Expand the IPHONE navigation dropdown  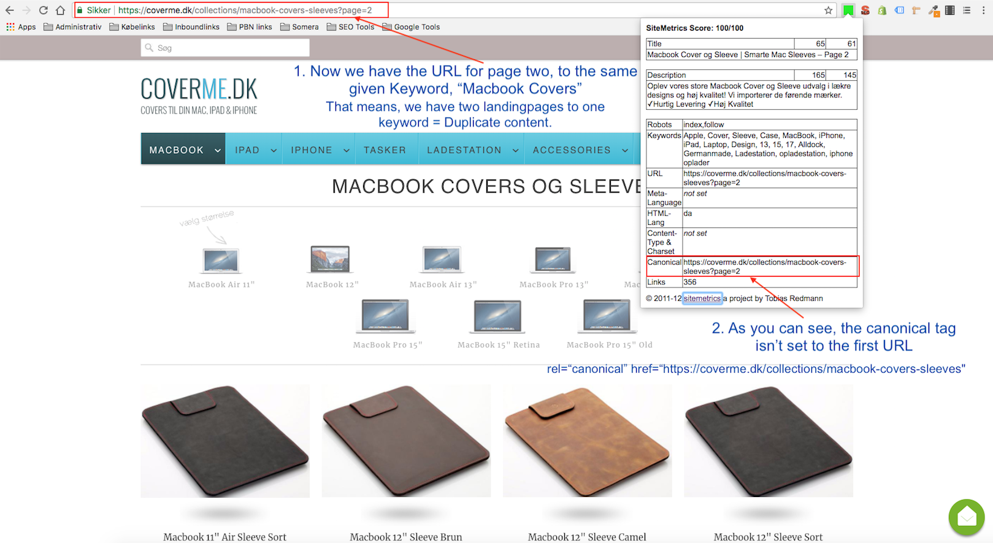tap(347, 150)
